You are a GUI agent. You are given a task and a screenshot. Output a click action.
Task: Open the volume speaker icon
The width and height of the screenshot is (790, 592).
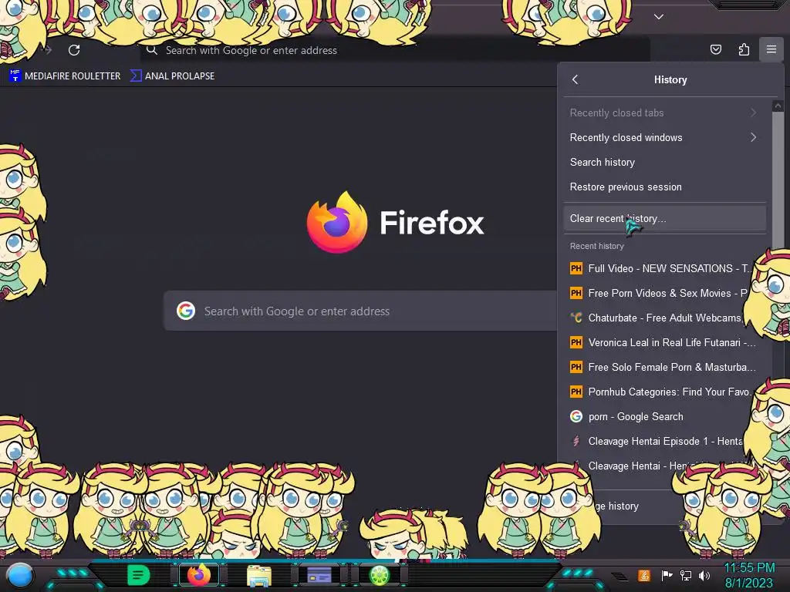pyautogui.click(x=704, y=575)
